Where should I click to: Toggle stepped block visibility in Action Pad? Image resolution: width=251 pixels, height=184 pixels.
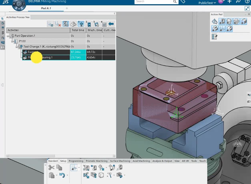pyautogui.click(x=214, y=29)
